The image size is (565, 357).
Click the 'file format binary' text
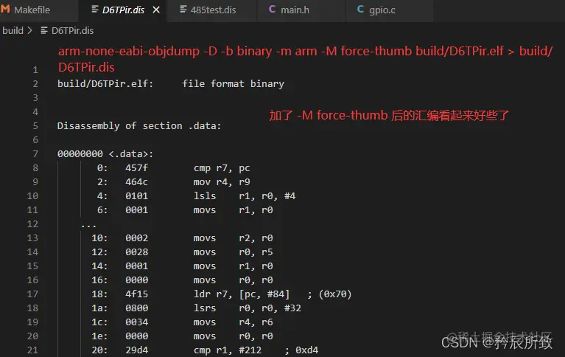pos(233,84)
